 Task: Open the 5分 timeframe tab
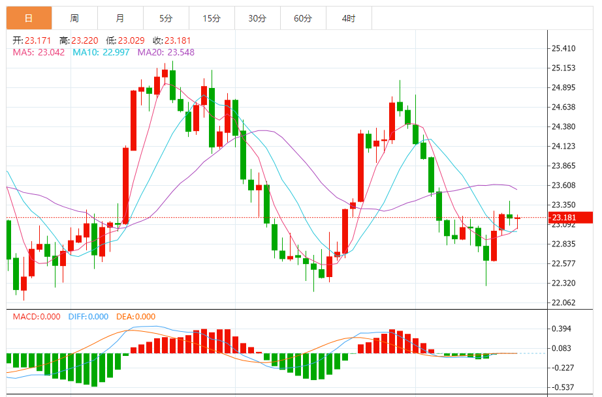point(166,18)
